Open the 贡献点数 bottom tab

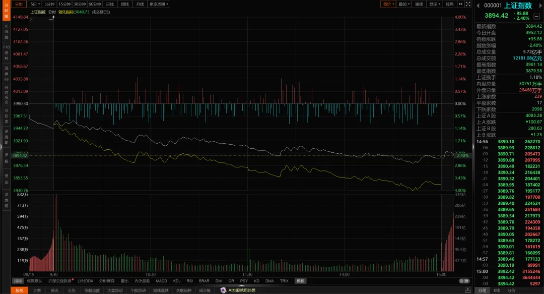92,290
